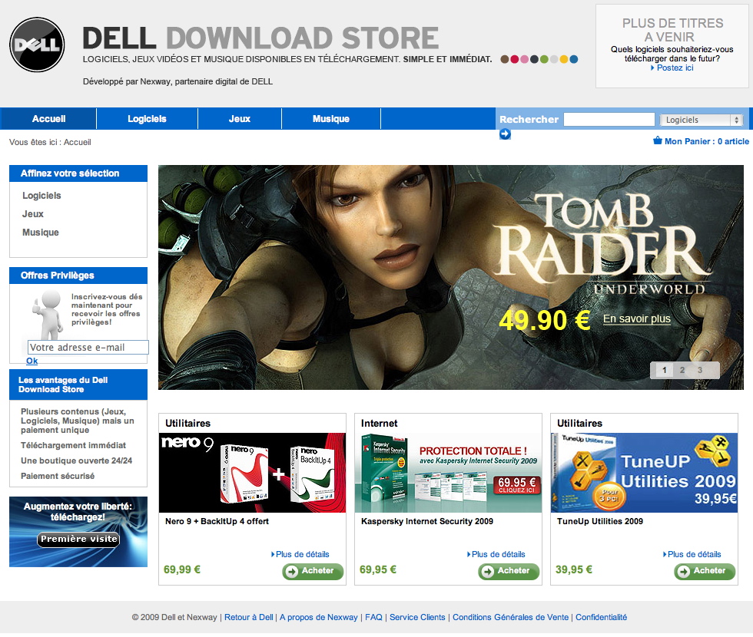This screenshot has width=753, height=637.
Task: Click the Rechercher search text field
Action: [x=609, y=119]
